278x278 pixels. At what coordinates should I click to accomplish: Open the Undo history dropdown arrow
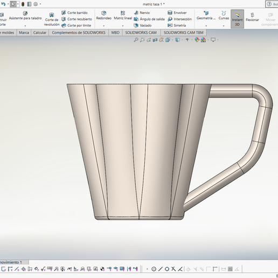point(8,4)
